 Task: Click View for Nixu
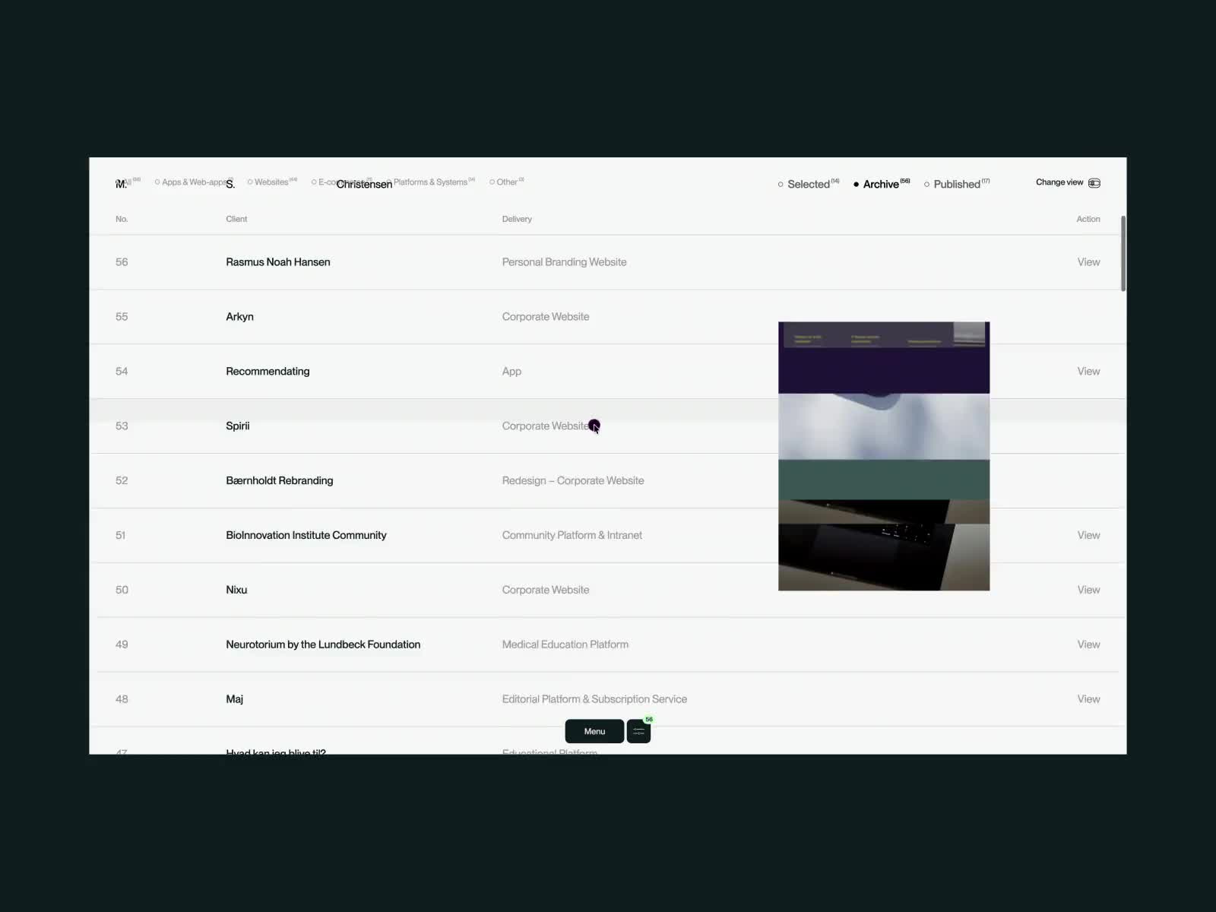1088,590
